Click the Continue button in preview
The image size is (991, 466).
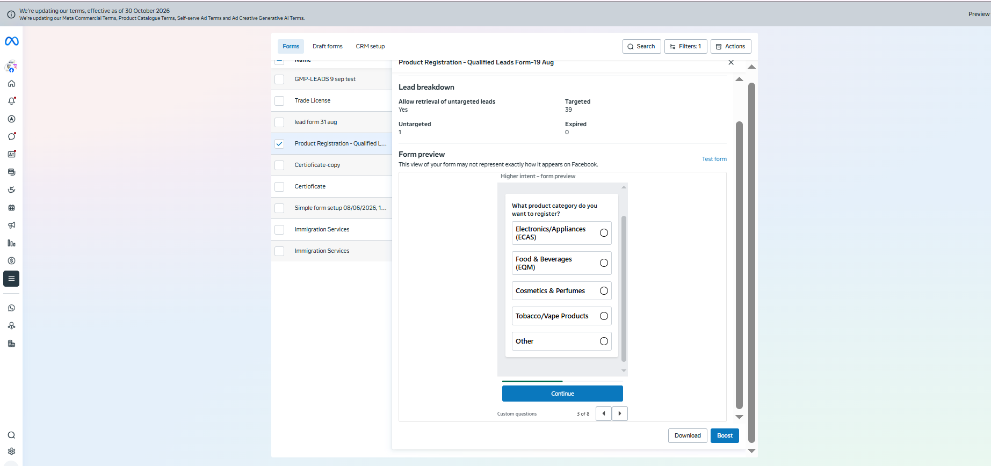[x=562, y=394]
